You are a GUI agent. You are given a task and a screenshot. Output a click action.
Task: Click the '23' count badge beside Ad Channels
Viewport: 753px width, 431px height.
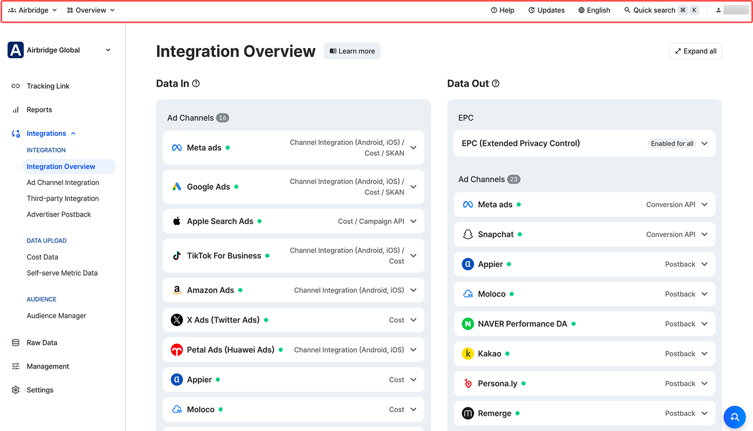[514, 179]
